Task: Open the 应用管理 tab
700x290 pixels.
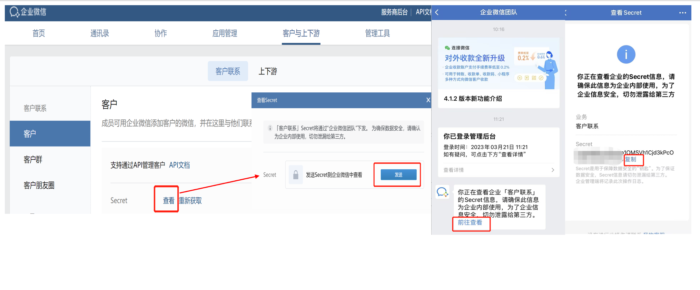Action: 225,33
